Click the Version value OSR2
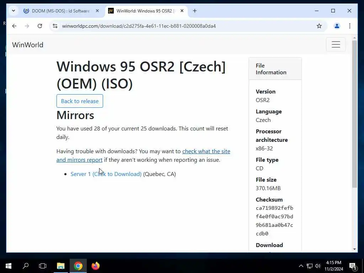364x273 pixels. pos(263,100)
